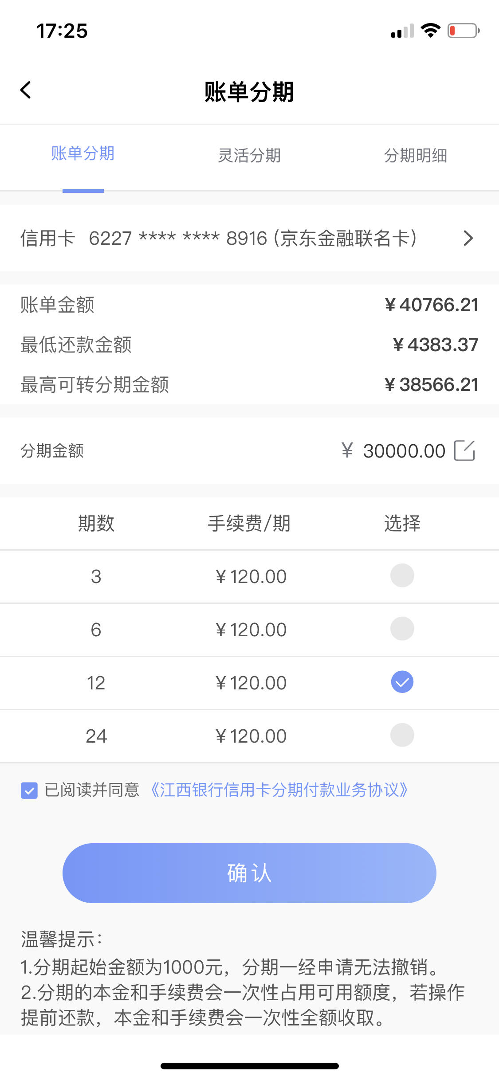Select the 3-period installment radio
499x1080 pixels.
[402, 575]
